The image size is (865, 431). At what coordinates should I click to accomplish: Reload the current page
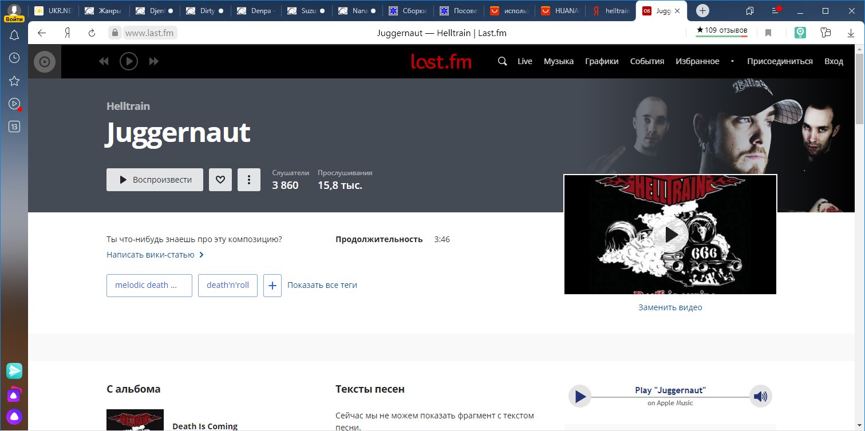pos(92,33)
